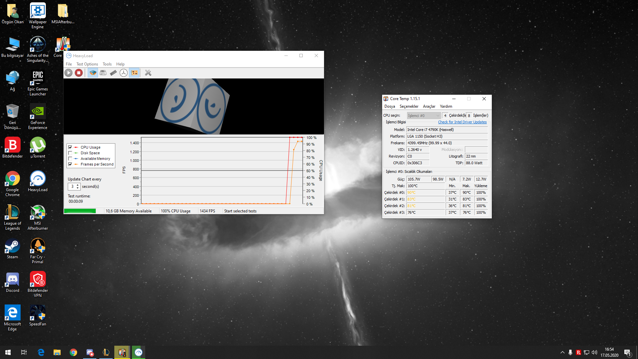Click the red Stop test button

(x=79, y=73)
